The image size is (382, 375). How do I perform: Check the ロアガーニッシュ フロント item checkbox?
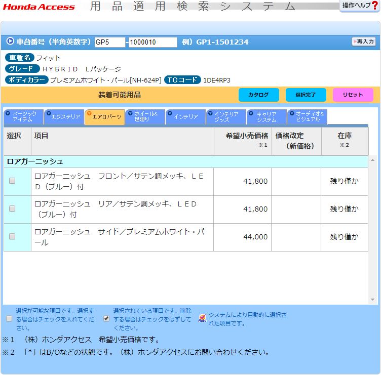coord(12,181)
